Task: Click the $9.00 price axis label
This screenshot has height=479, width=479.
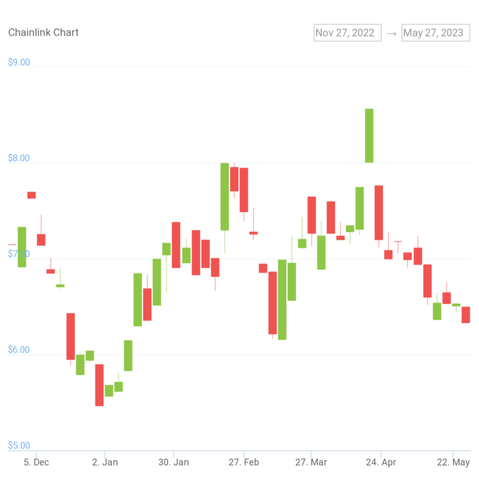Action: 19,63
